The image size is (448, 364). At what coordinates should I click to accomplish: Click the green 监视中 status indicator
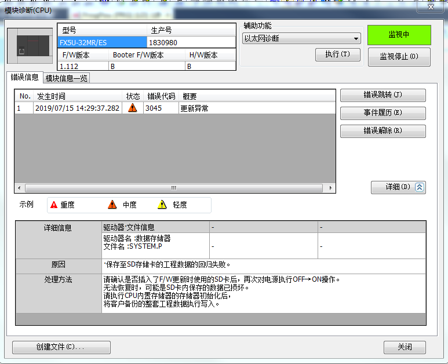[x=399, y=35]
